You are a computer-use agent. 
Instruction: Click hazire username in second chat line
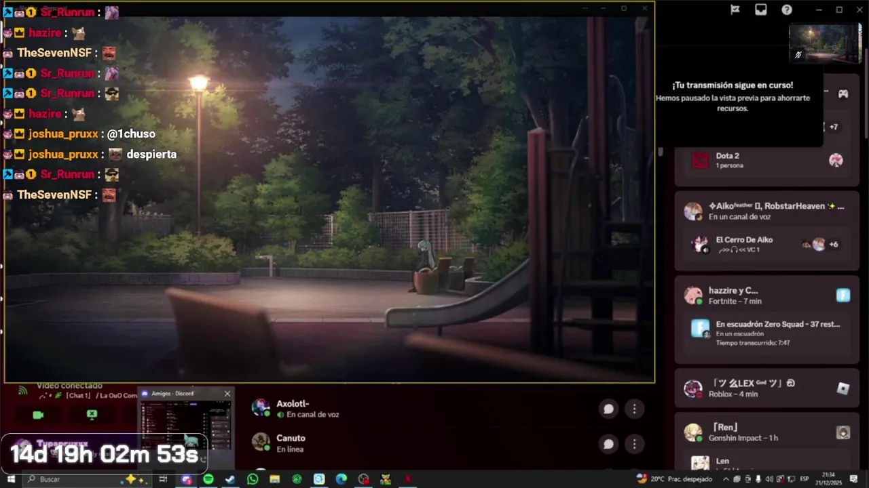(x=45, y=33)
